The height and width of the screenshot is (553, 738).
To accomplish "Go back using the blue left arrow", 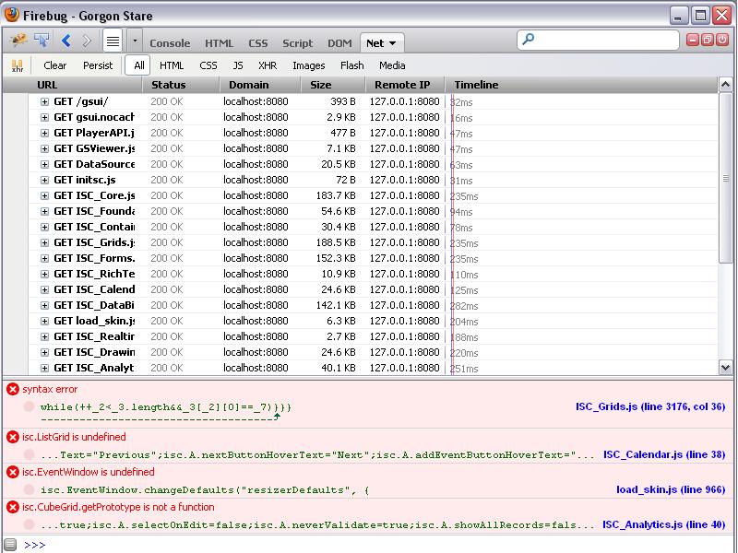I will [x=66, y=41].
